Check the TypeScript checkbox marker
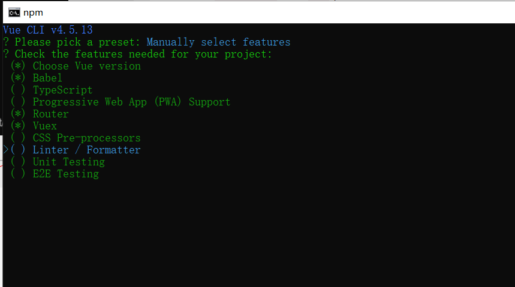This screenshot has width=515, height=287. tap(18, 90)
